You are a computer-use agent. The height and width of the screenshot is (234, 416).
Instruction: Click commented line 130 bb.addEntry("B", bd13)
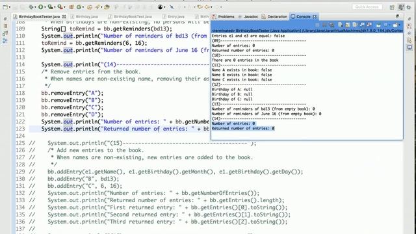point(83,179)
